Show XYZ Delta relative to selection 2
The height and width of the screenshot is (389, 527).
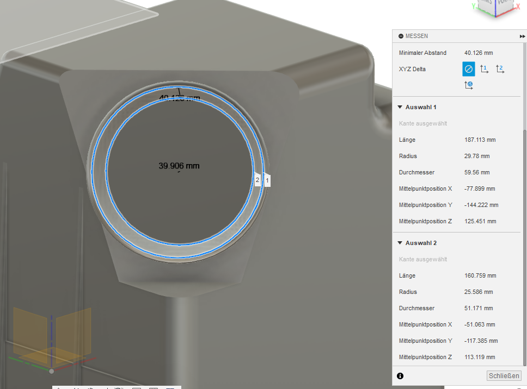point(500,69)
